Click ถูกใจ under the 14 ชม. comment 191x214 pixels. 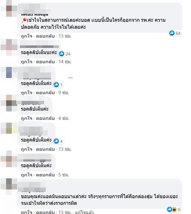point(27,62)
